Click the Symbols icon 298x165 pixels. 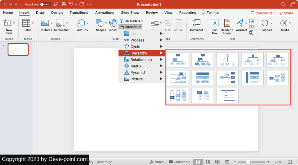point(265,23)
